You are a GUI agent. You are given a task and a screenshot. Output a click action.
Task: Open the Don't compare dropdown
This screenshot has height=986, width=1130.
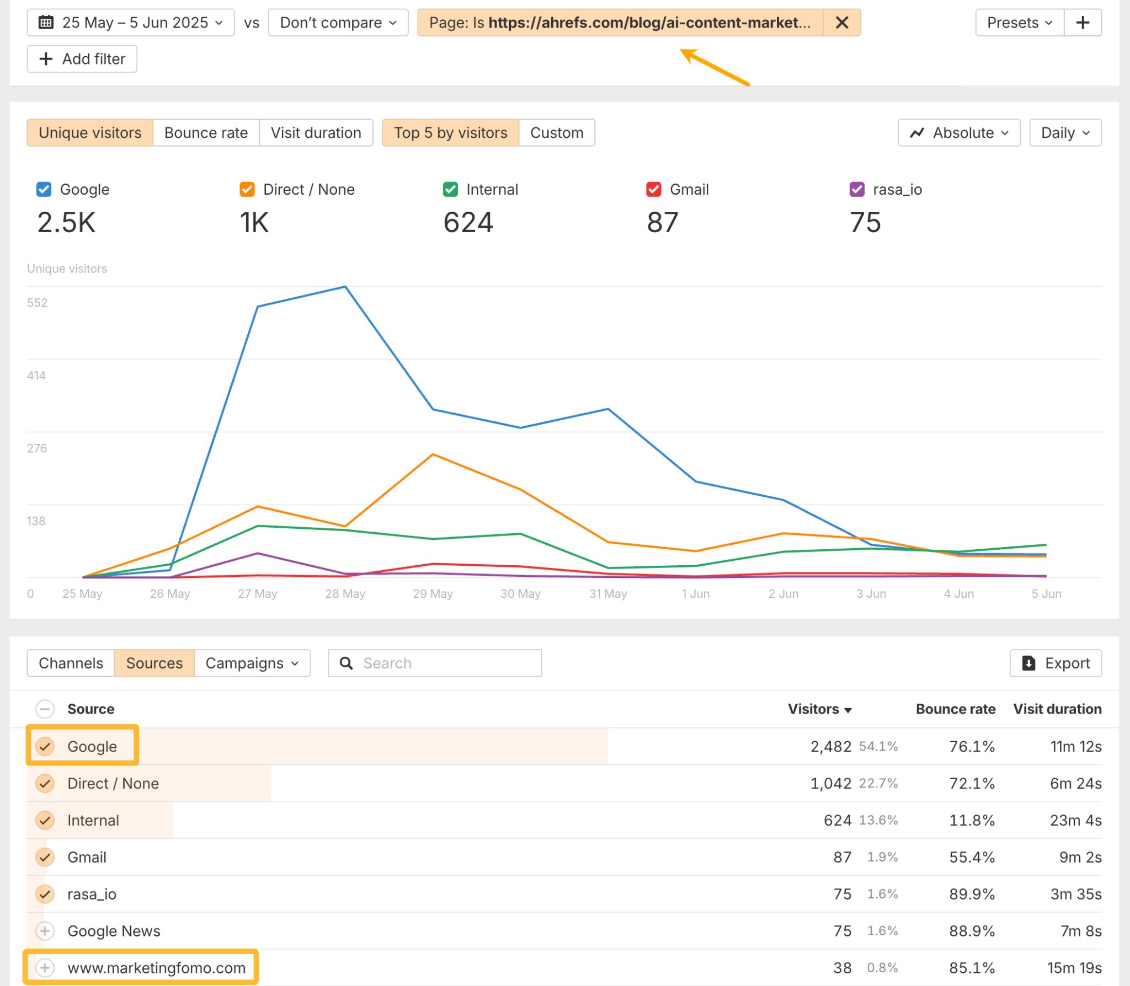[337, 22]
